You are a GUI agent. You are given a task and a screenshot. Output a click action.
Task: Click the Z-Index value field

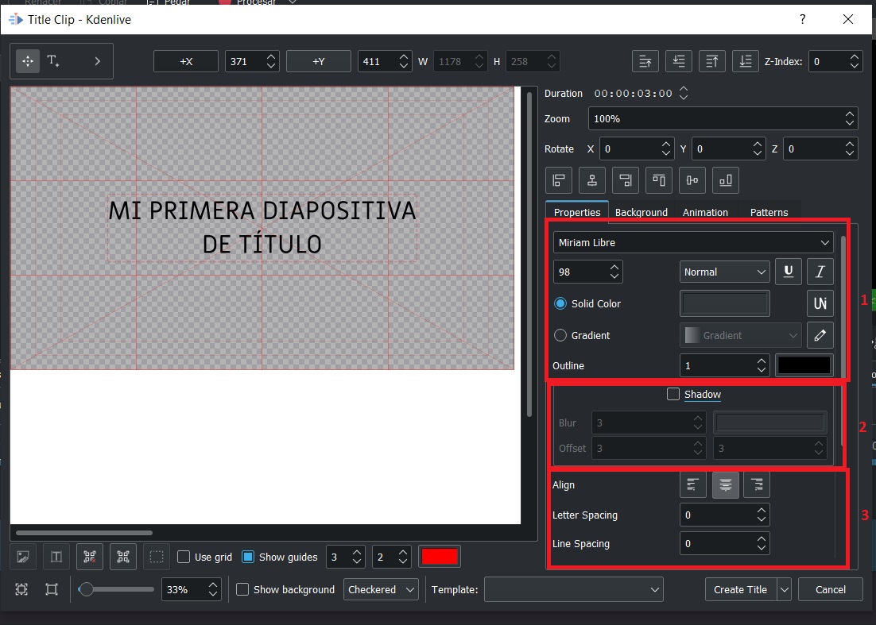(835, 61)
